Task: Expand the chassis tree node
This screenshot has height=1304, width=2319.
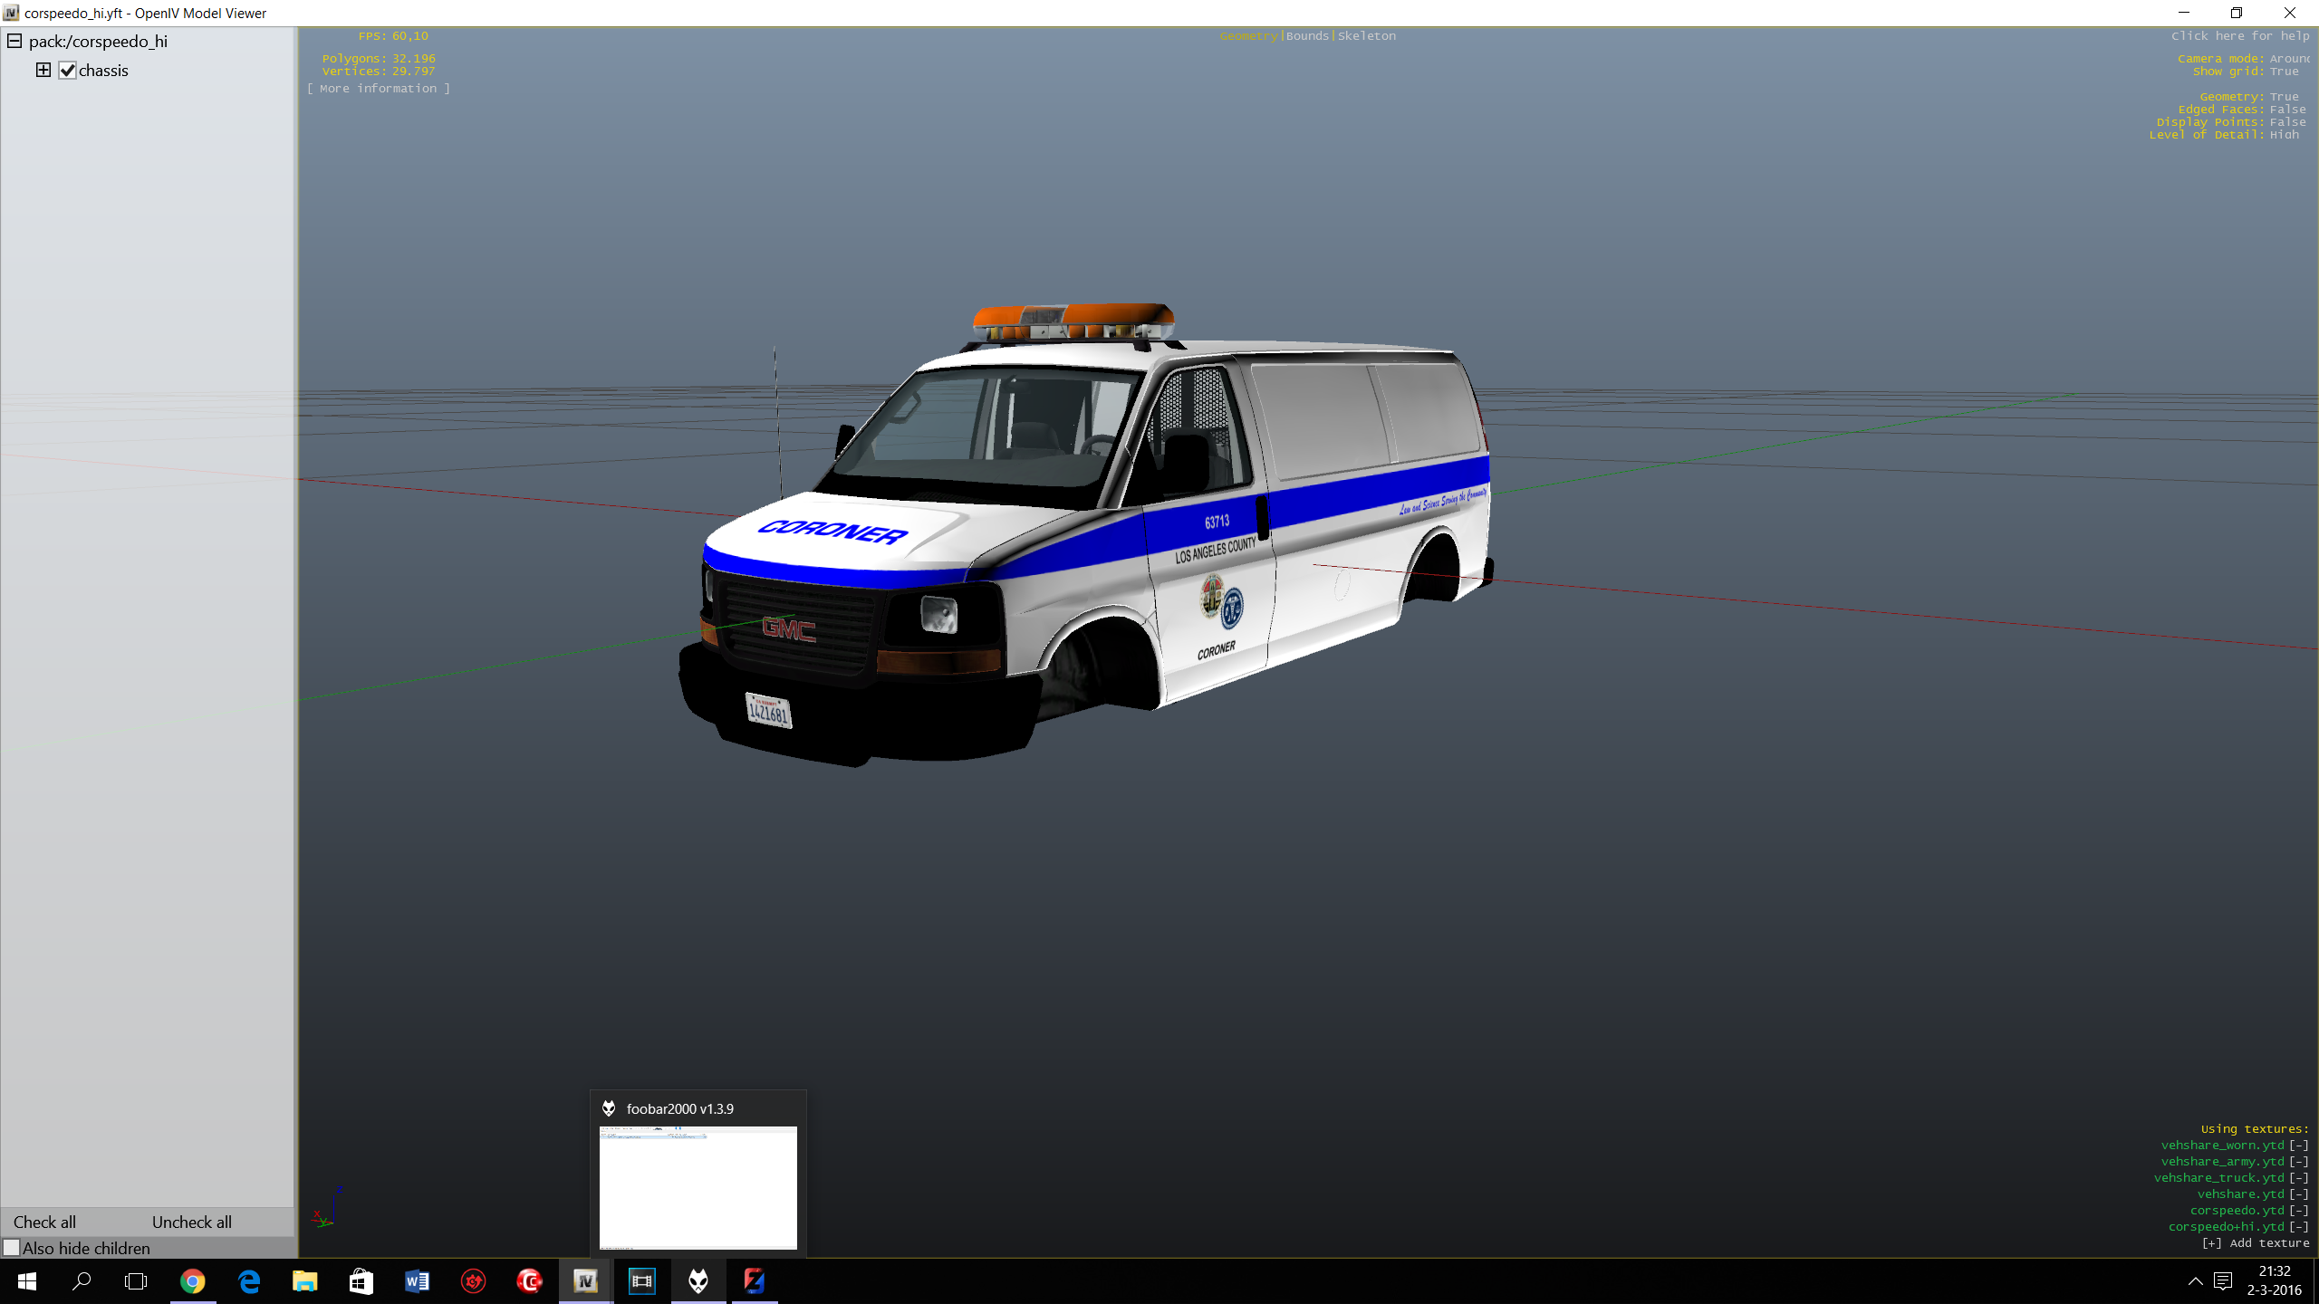Action: coord(43,70)
